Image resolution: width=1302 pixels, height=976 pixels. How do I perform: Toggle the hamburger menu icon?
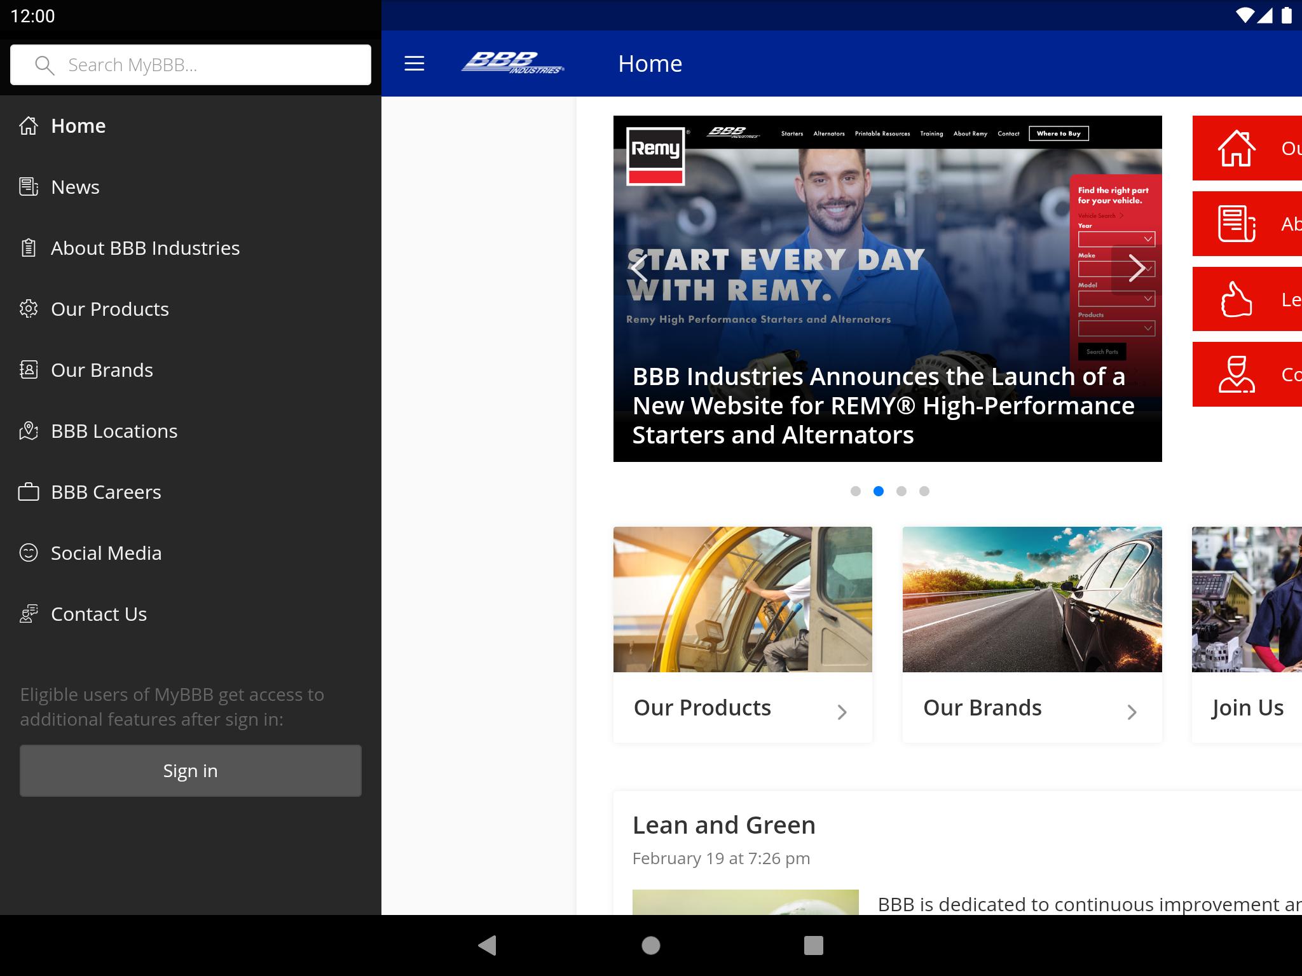click(414, 64)
